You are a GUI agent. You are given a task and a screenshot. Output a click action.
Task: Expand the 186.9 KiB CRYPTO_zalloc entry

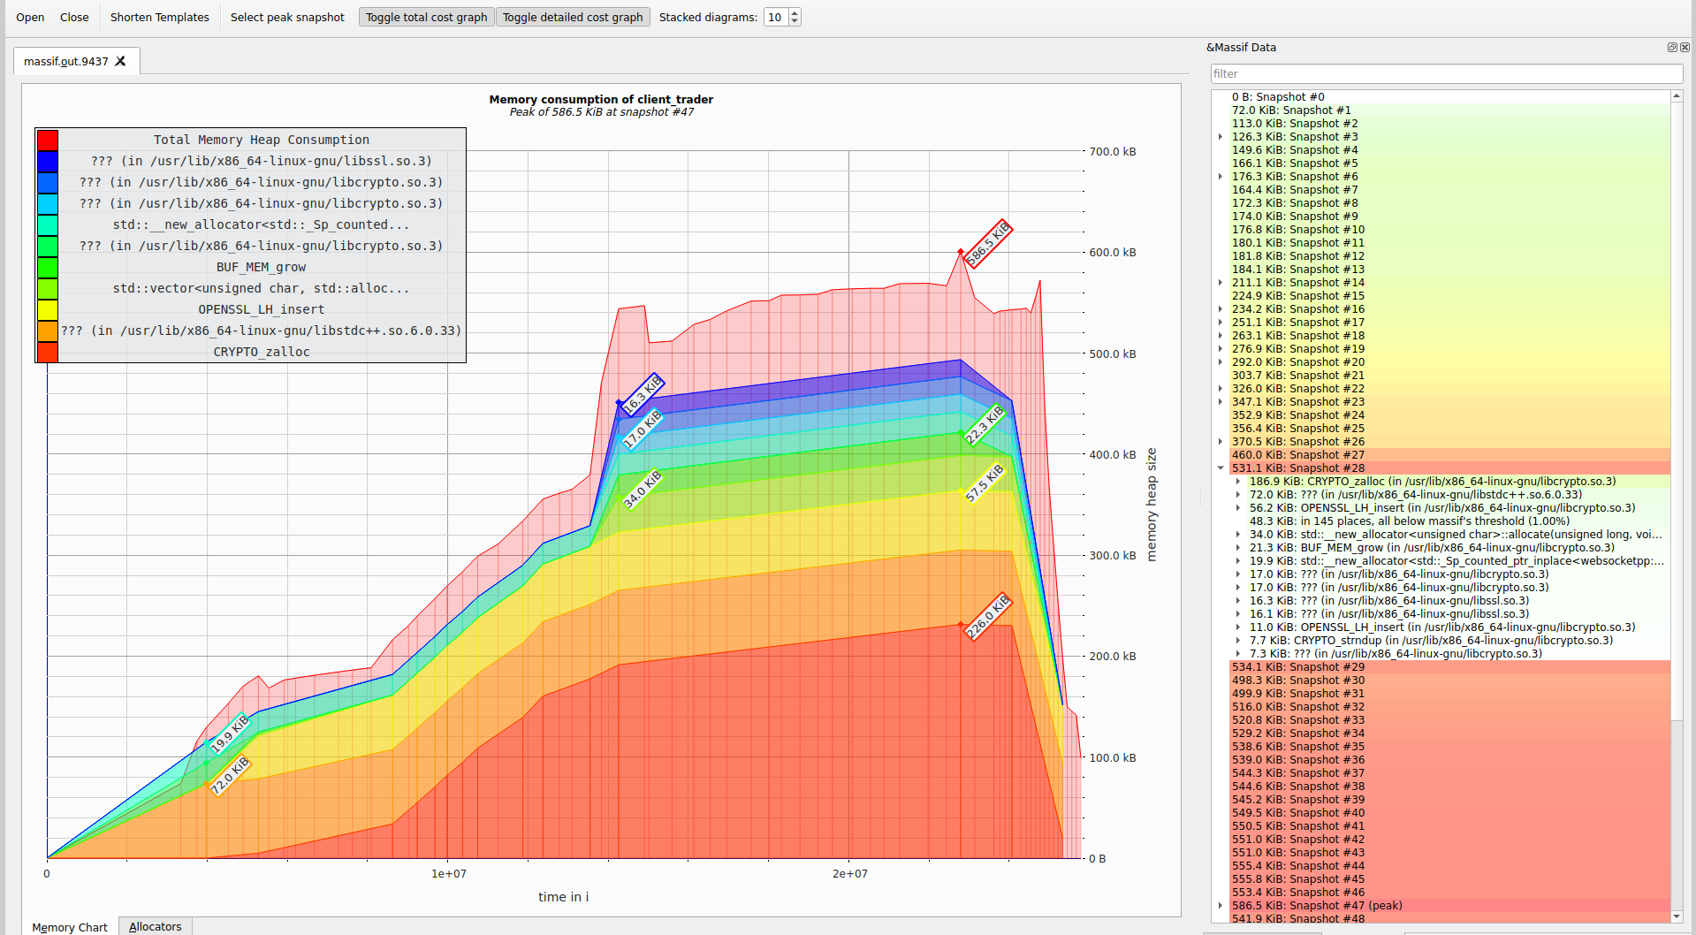[x=1238, y=482]
